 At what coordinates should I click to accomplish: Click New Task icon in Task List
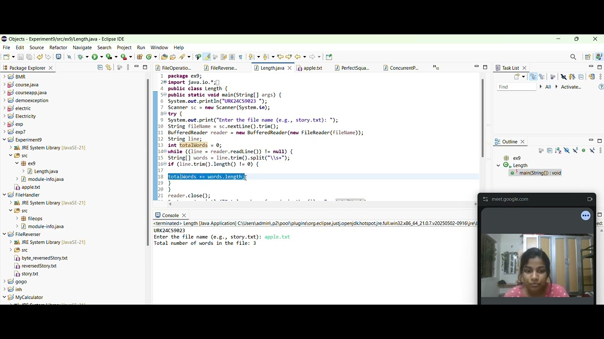coord(517,76)
